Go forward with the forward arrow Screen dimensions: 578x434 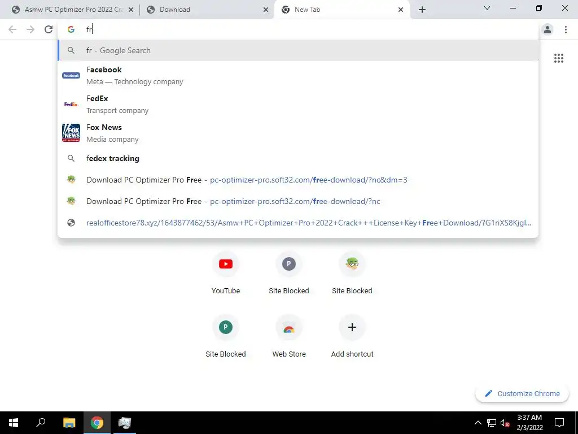click(30, 29)
